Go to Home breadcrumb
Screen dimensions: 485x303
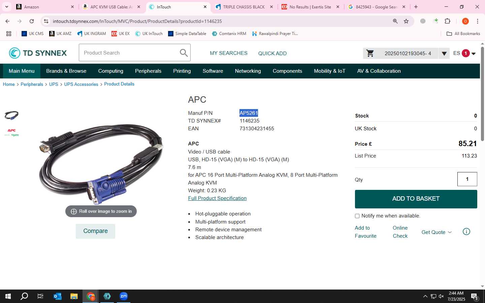(9, 84)
